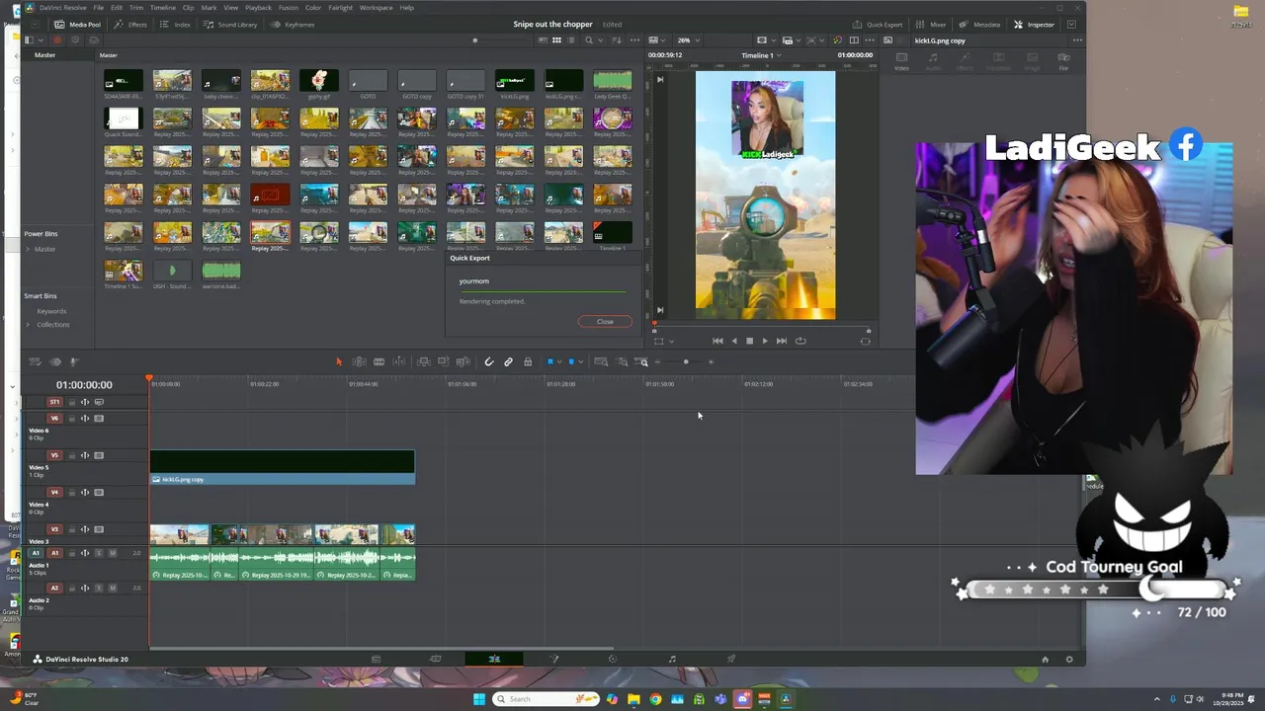Open the flag color dropdown arrow
1265x711 pixels.
pyautogui.click(x=559, y=362)
